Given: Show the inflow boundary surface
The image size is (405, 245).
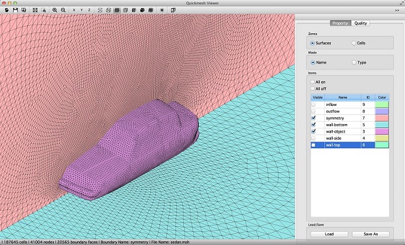Looking at the screenshot, I should tap(313, 105).
